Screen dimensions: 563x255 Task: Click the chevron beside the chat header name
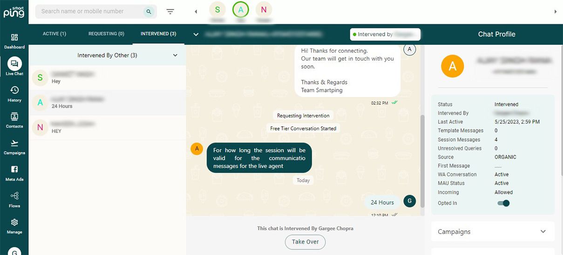coord(196,34)
